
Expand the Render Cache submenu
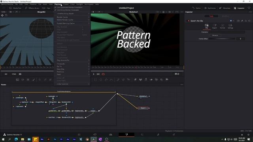[72, 17]
